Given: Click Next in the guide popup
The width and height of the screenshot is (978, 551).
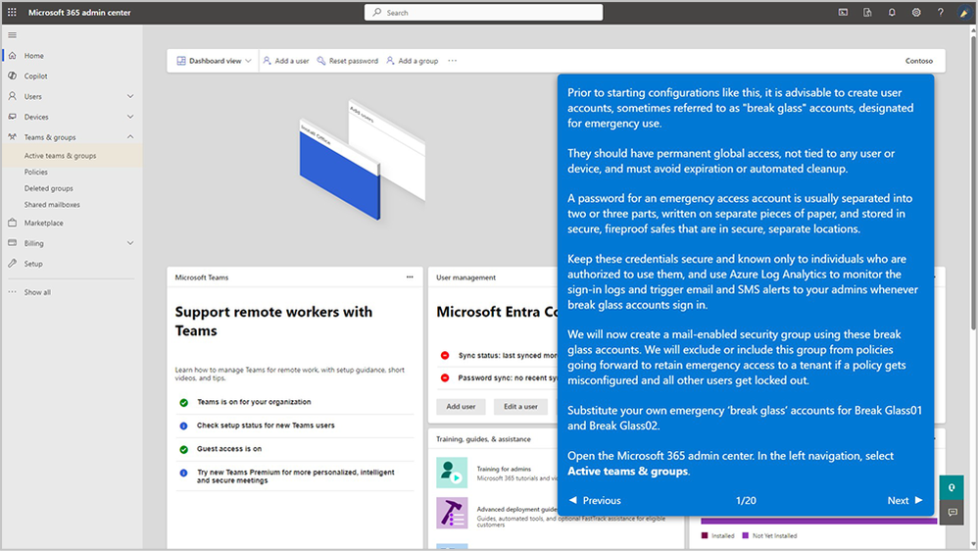Looking at the screenshot, I should 905,500.
